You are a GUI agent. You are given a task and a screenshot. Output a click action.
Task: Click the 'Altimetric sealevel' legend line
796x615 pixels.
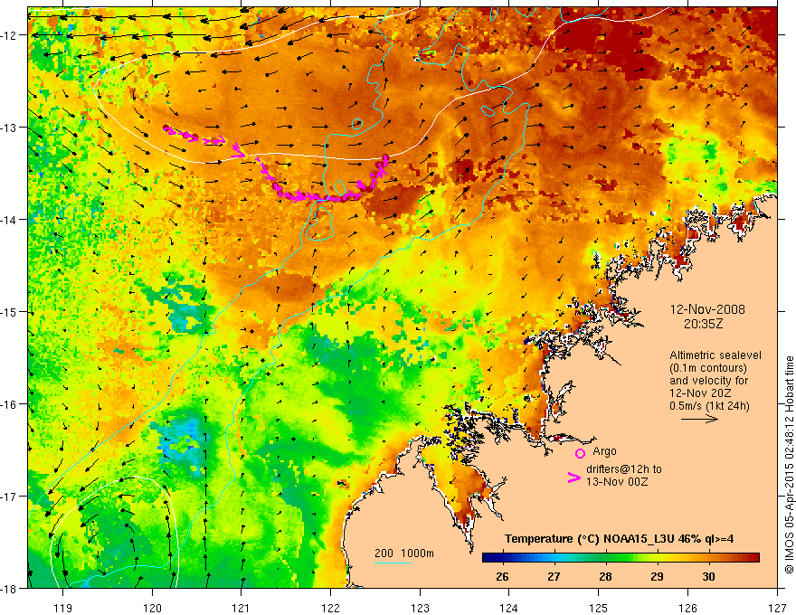pyautogui.click(x=715, y=355)
